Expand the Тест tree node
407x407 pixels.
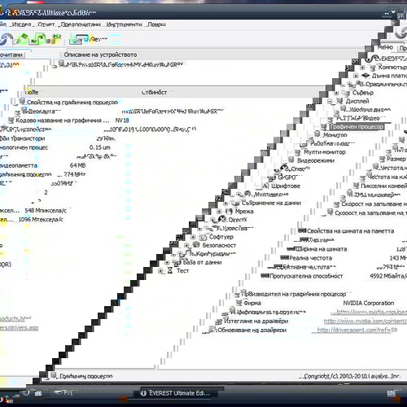160,270
